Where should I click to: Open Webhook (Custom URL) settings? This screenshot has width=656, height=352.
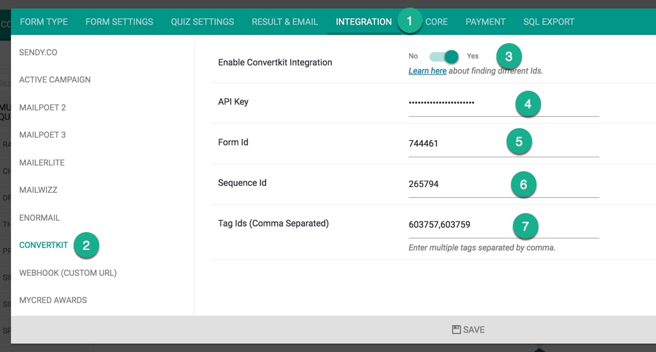68,273
